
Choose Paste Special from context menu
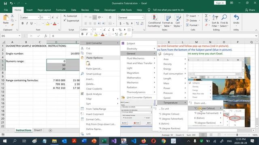coord(100,68)
